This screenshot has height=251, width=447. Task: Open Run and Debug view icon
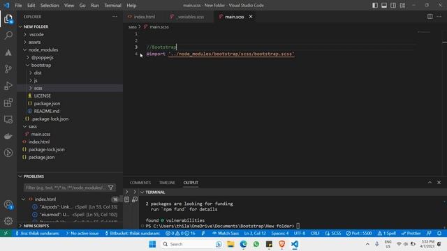point(8,86)
